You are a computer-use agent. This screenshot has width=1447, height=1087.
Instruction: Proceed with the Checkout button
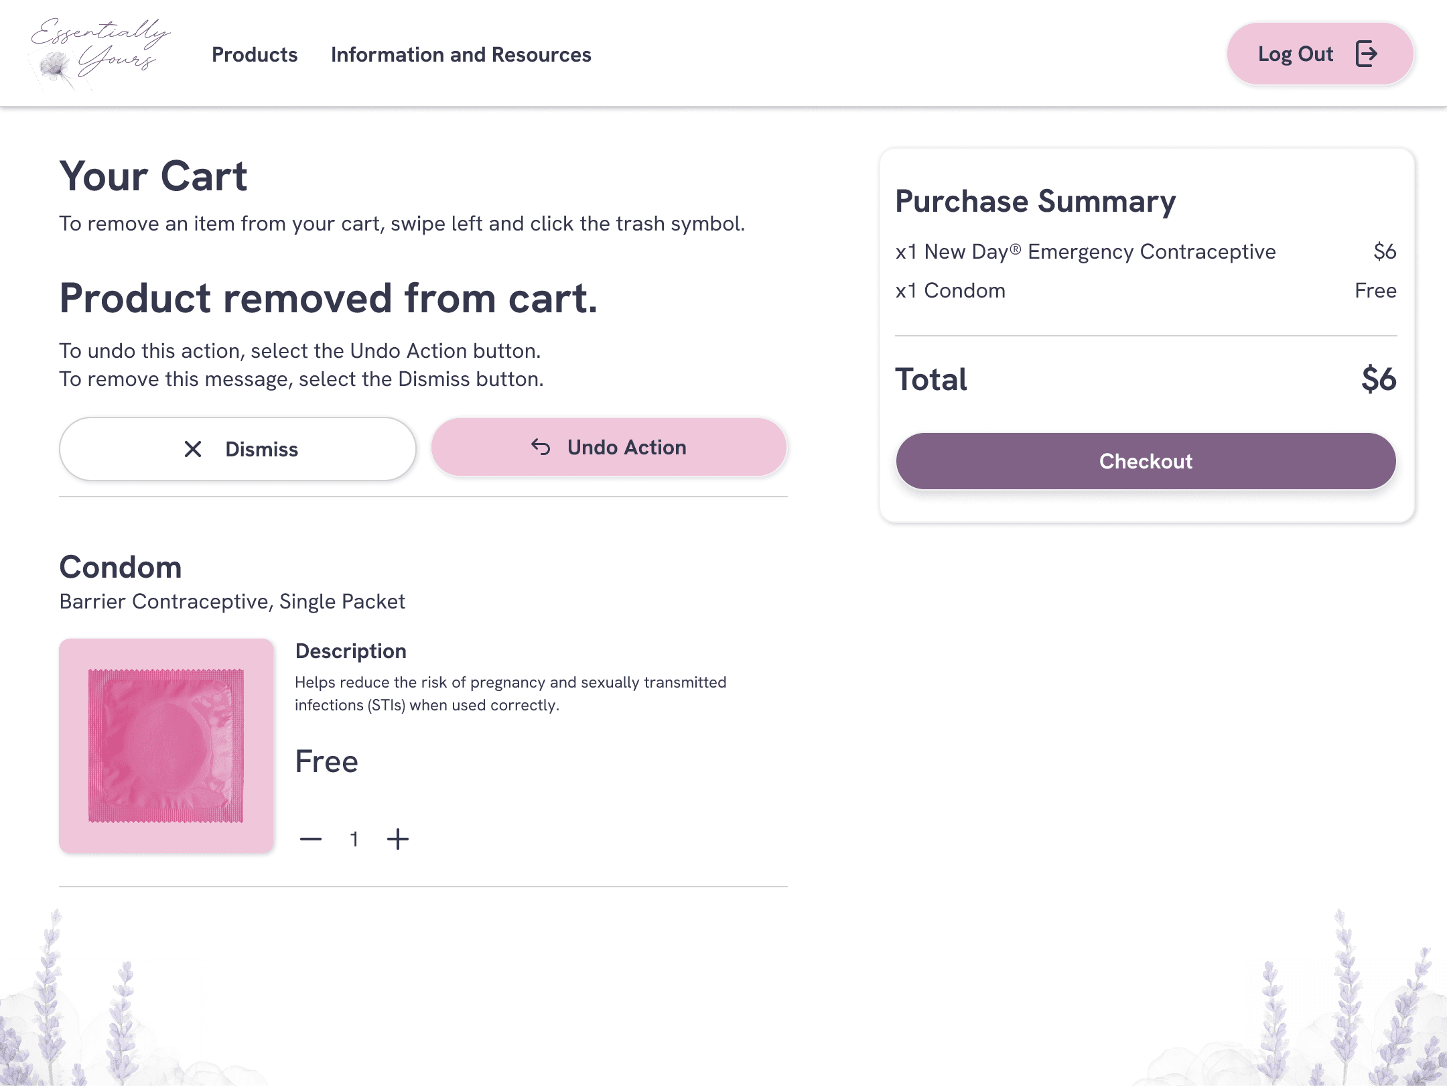coord(1146,461)
